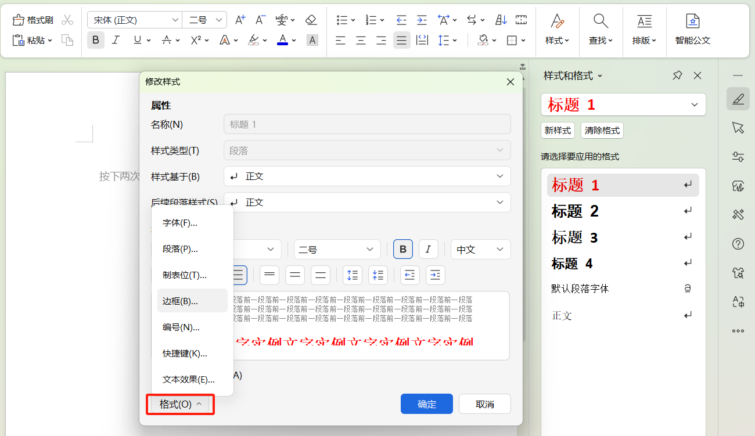Viewport: 755px width, 436px height.
Task: Click the 新样式 new style button
Action: [558, 130]
